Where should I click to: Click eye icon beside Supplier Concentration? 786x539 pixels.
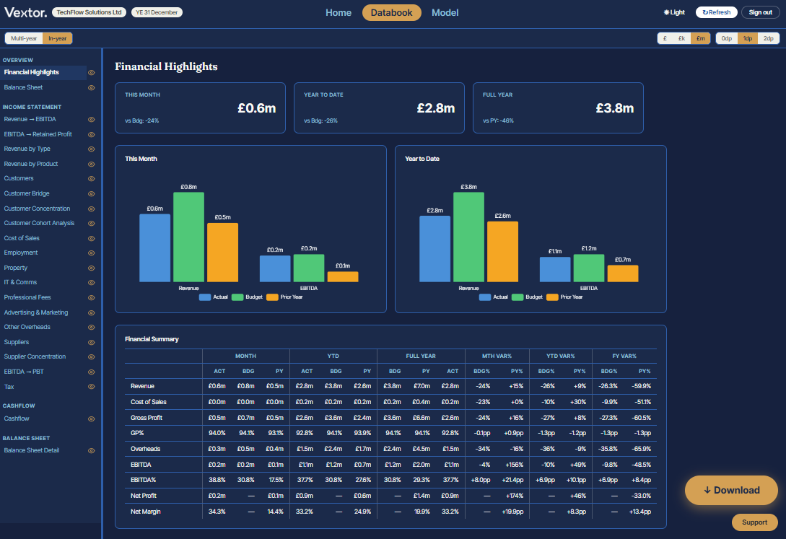(91, 356)
